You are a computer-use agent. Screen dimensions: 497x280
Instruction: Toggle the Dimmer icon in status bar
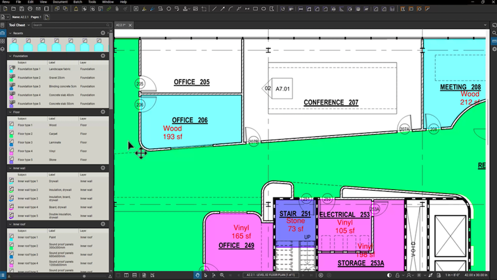pyautogui.click(x=389, y=275)
